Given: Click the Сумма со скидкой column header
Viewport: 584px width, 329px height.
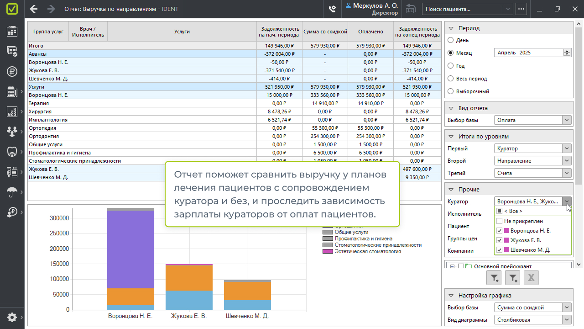Looking at the screenshot, I should click(325, 32).
